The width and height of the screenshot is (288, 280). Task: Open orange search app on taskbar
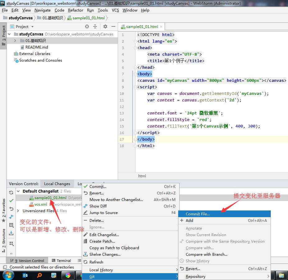tap(39, 275)
